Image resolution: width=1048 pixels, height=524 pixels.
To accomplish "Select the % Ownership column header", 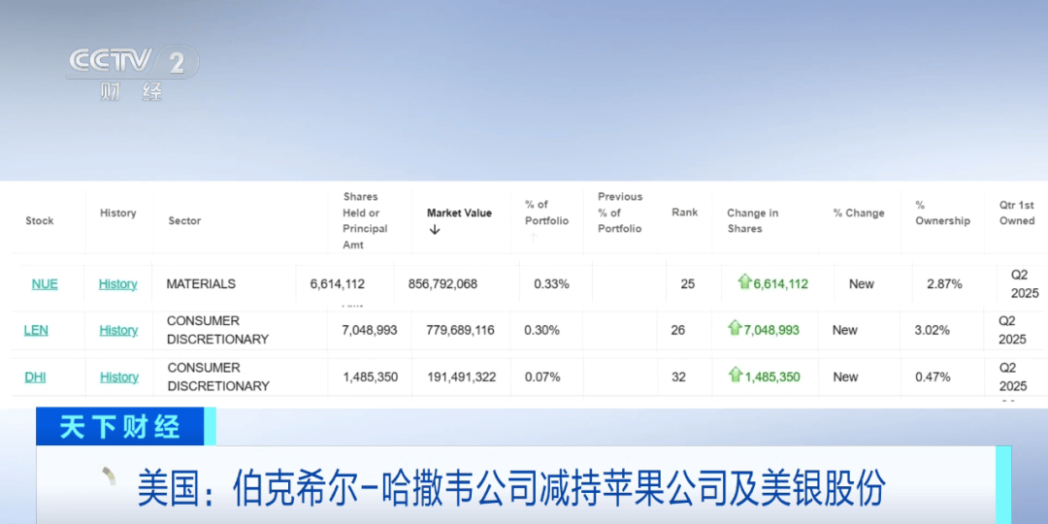I will 942,213.
